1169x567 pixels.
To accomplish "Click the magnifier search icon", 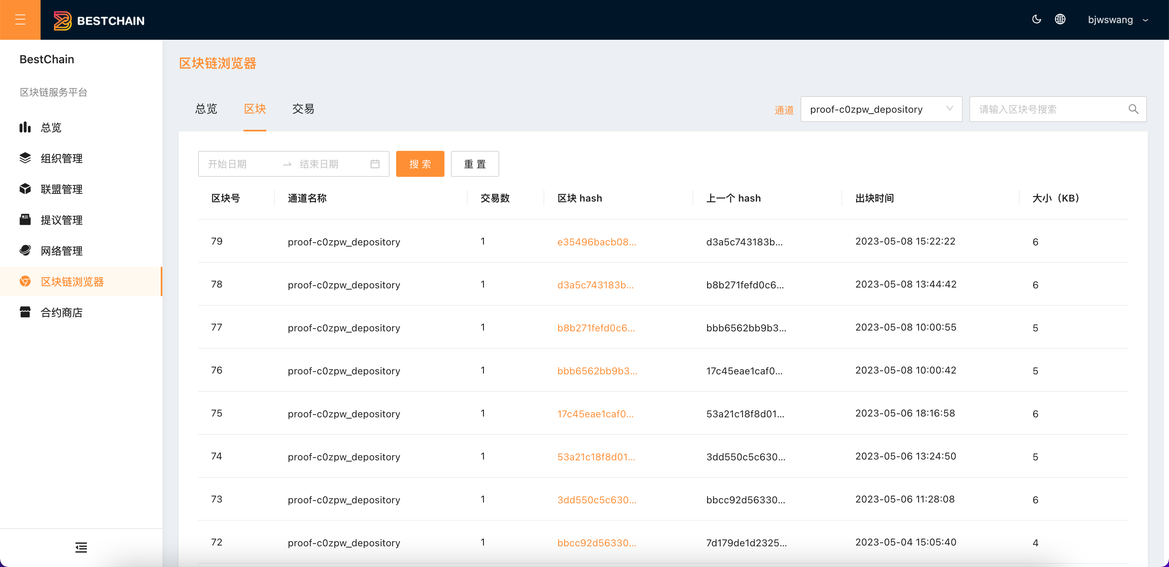I will coord(1133,110).
